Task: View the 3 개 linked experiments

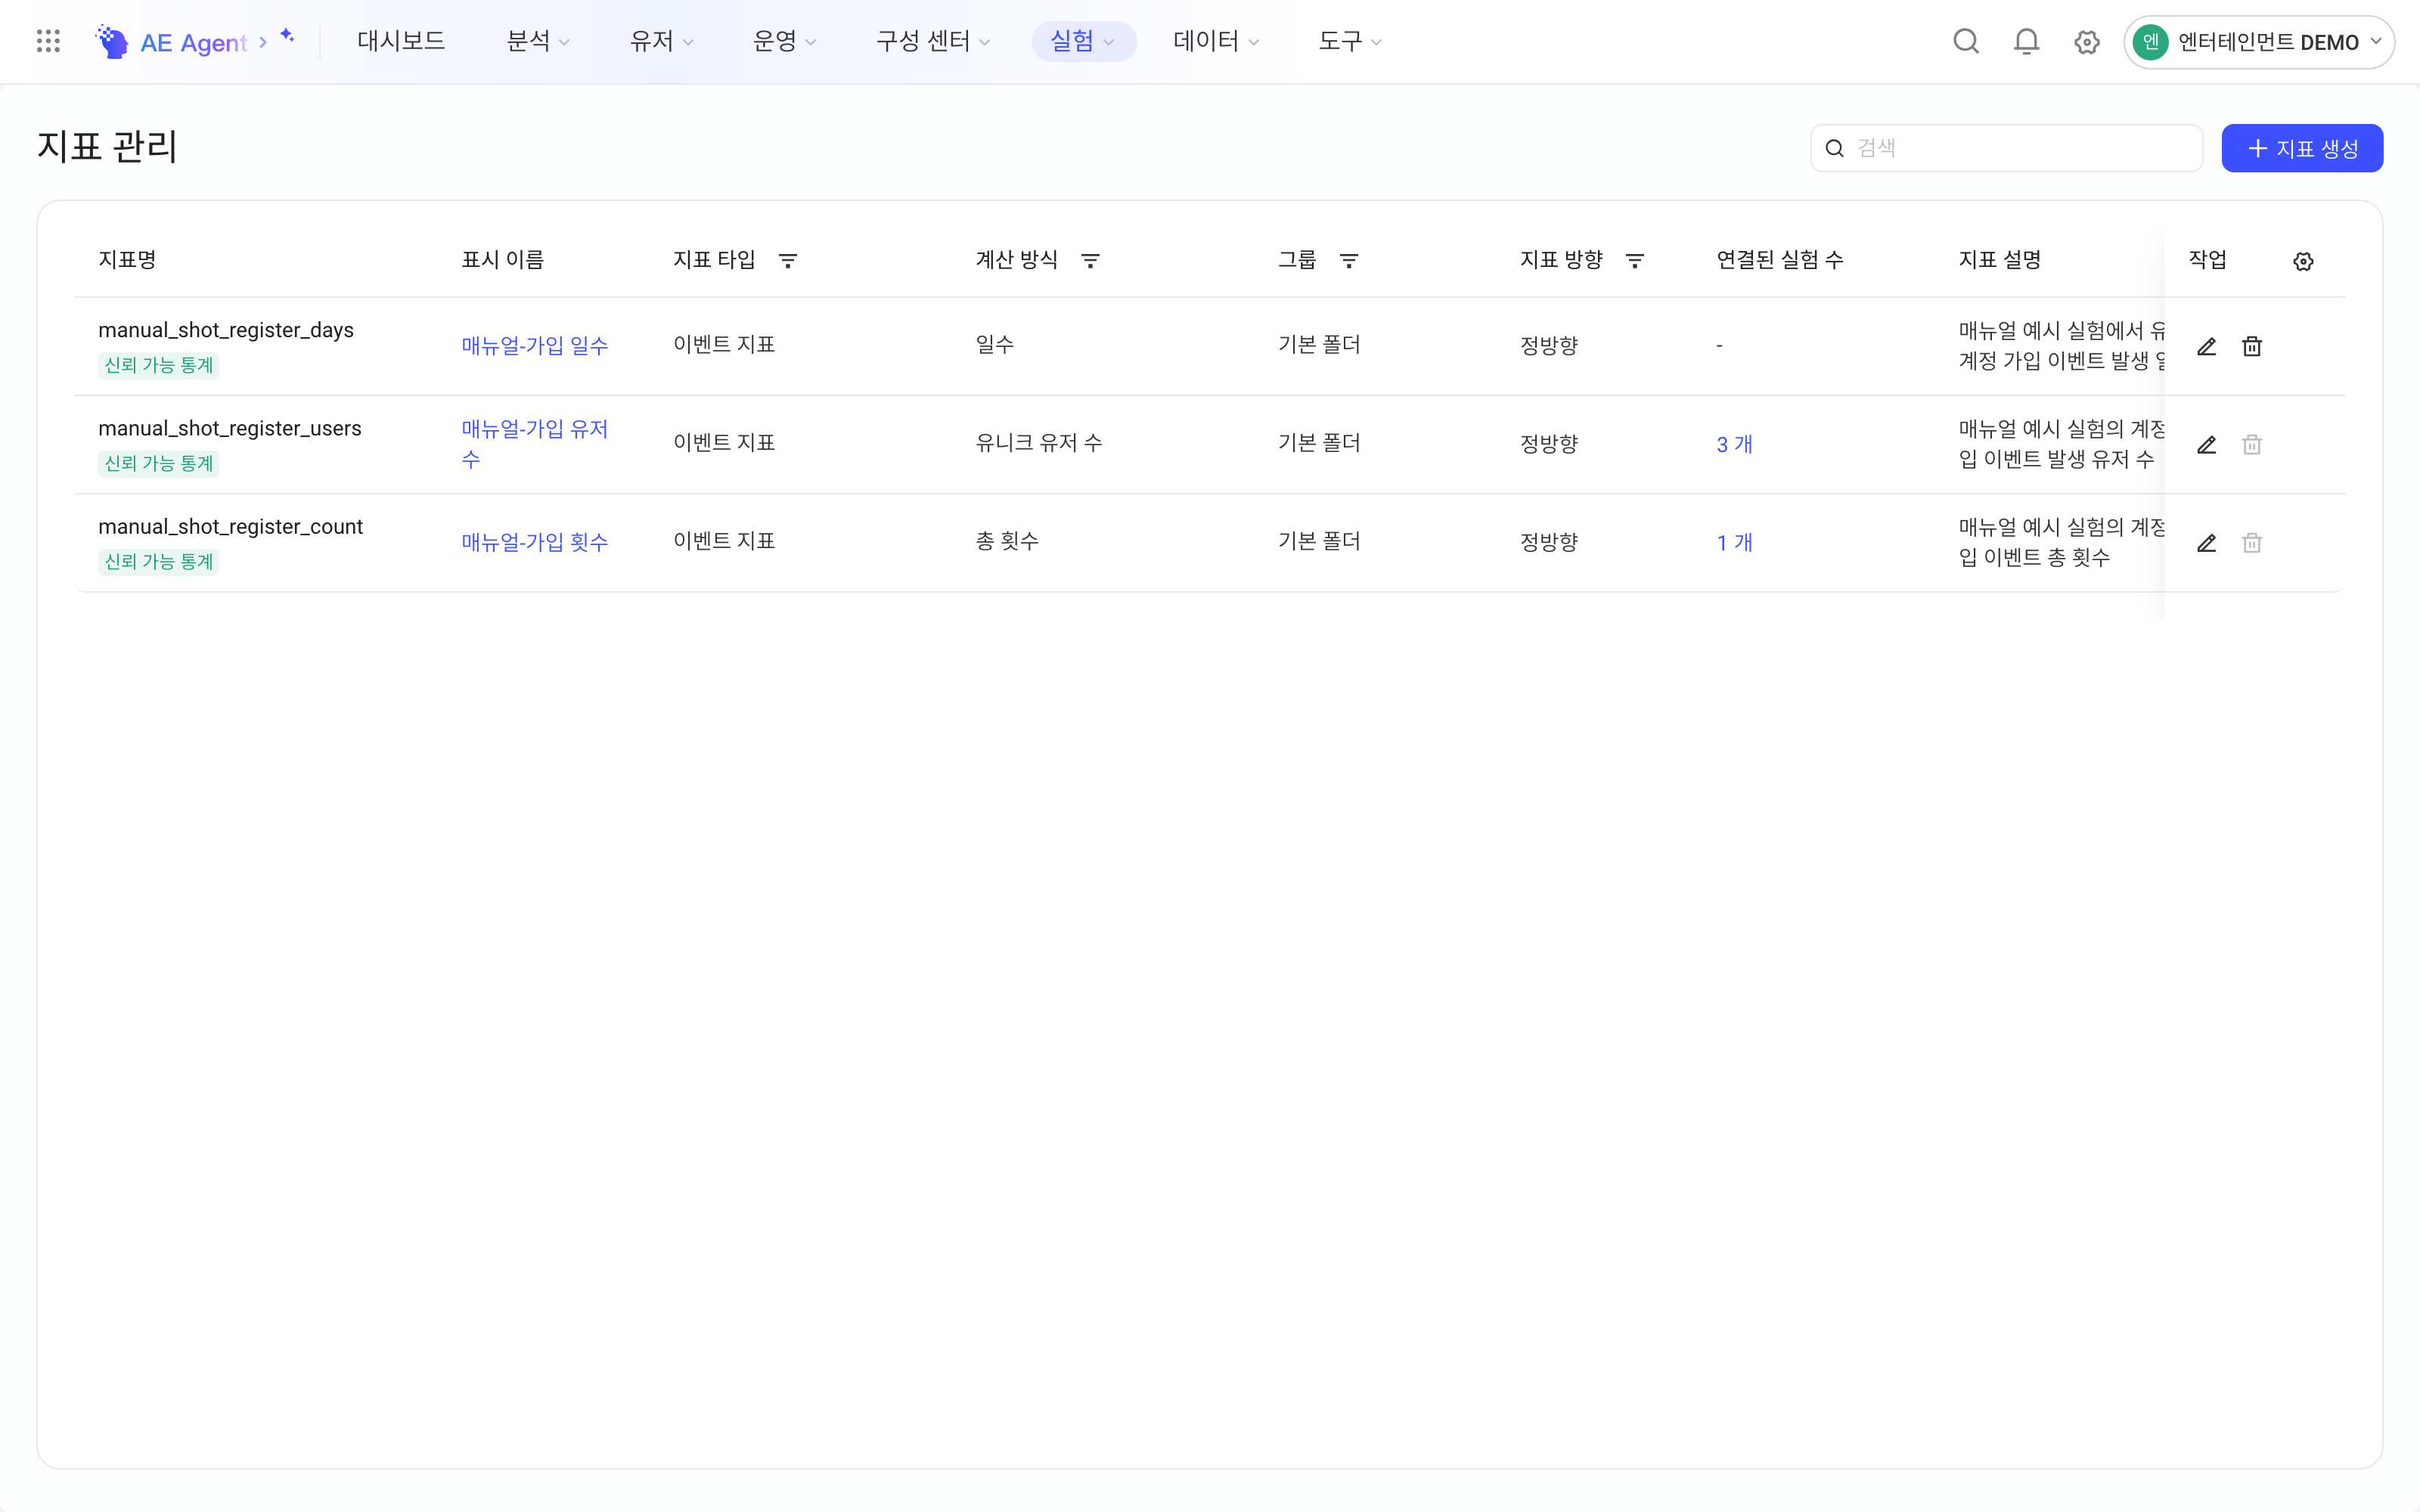Action: click(x=1734, y=444)
